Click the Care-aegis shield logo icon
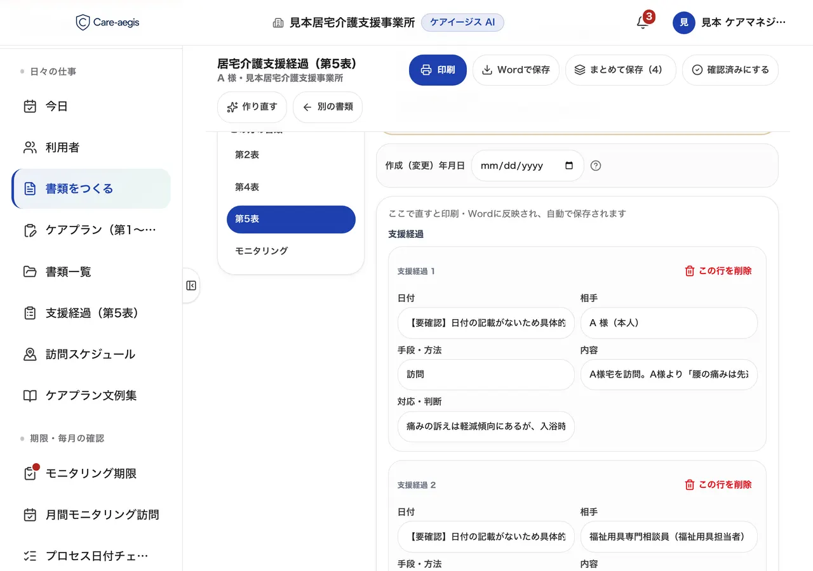 83,23
